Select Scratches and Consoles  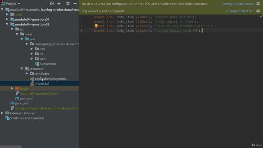[x=27, y=118]
